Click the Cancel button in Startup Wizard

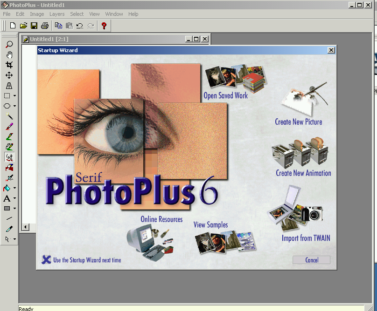[x=311, y=260]
